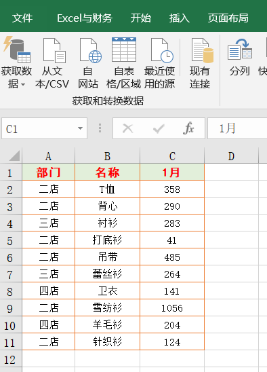Click the 部门 header cell
The image size is (267, 372).
pyautogui.click(x=49, y=172)
